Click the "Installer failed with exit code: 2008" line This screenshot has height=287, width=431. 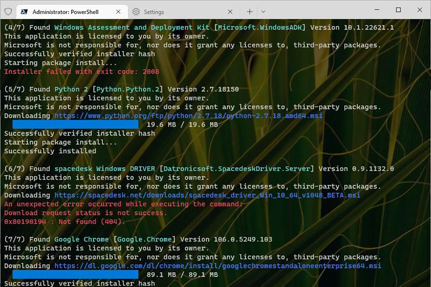[x=82, y=72]
